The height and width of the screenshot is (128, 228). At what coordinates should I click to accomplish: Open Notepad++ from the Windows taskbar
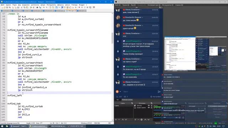click(x=38, y=126)
